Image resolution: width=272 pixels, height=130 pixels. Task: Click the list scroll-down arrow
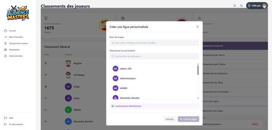coord(198,98)
